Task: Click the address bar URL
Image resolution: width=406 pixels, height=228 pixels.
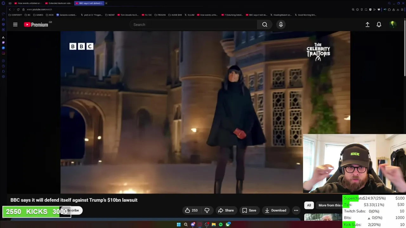Action: pos(39,9)
